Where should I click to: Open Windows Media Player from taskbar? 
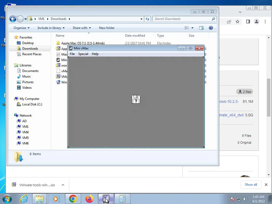point(56,199)
